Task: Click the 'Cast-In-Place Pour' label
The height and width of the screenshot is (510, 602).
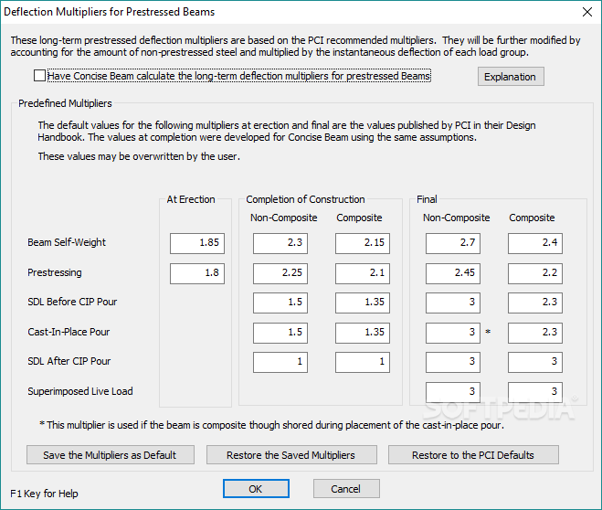Action: point(69,332)
